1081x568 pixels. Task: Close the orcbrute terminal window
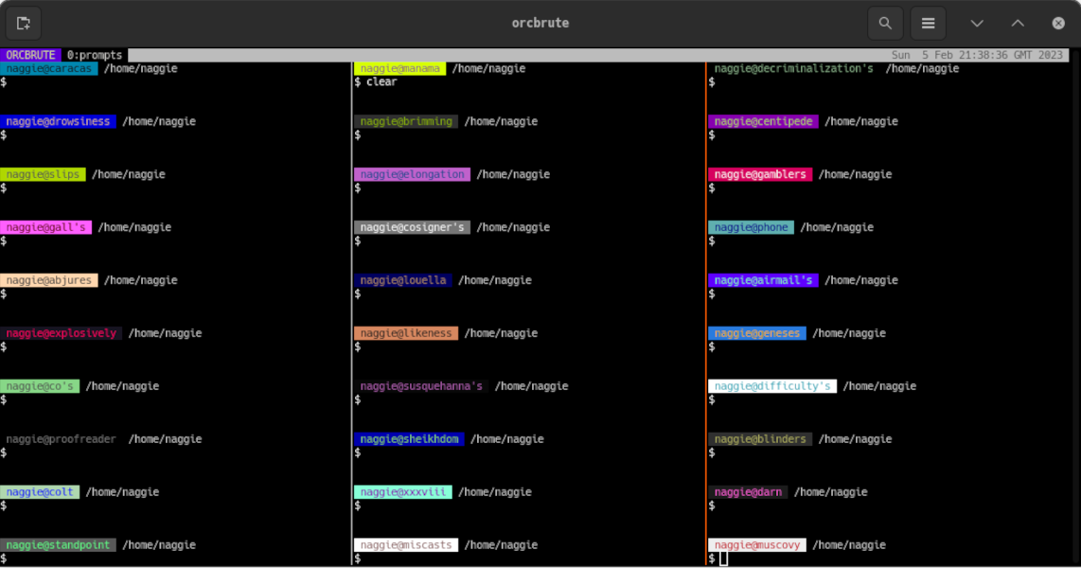click(1058, 23)
